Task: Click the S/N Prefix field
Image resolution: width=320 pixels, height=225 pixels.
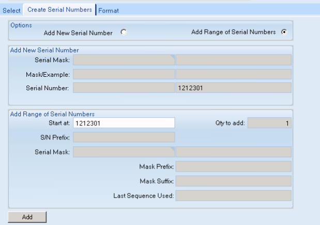Action: [x=124, y=137]
